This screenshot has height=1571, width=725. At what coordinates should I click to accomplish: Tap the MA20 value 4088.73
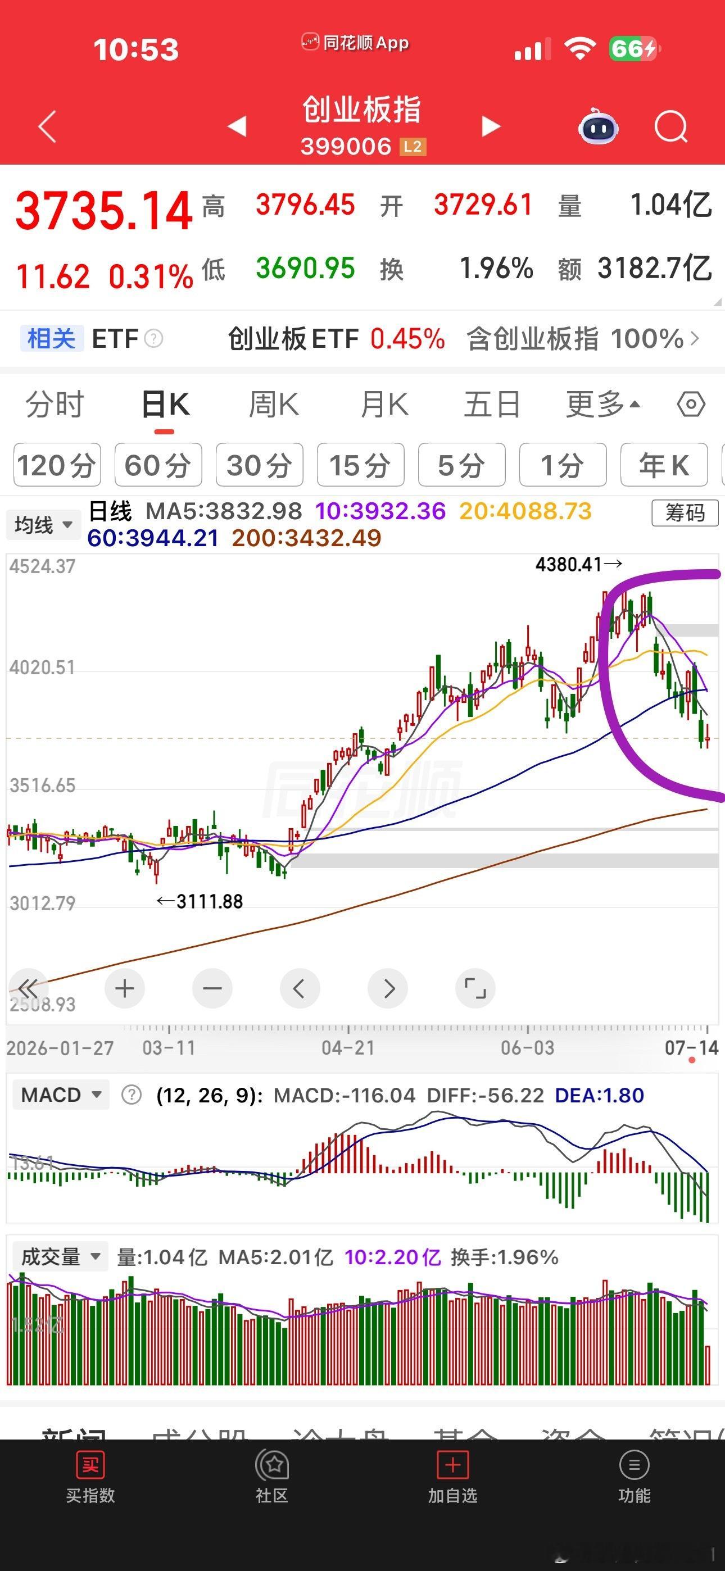point(525,511)
